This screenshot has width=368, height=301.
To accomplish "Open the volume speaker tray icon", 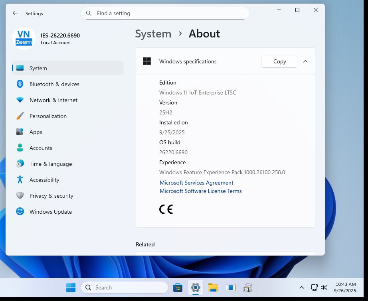I will coord(324,287).
